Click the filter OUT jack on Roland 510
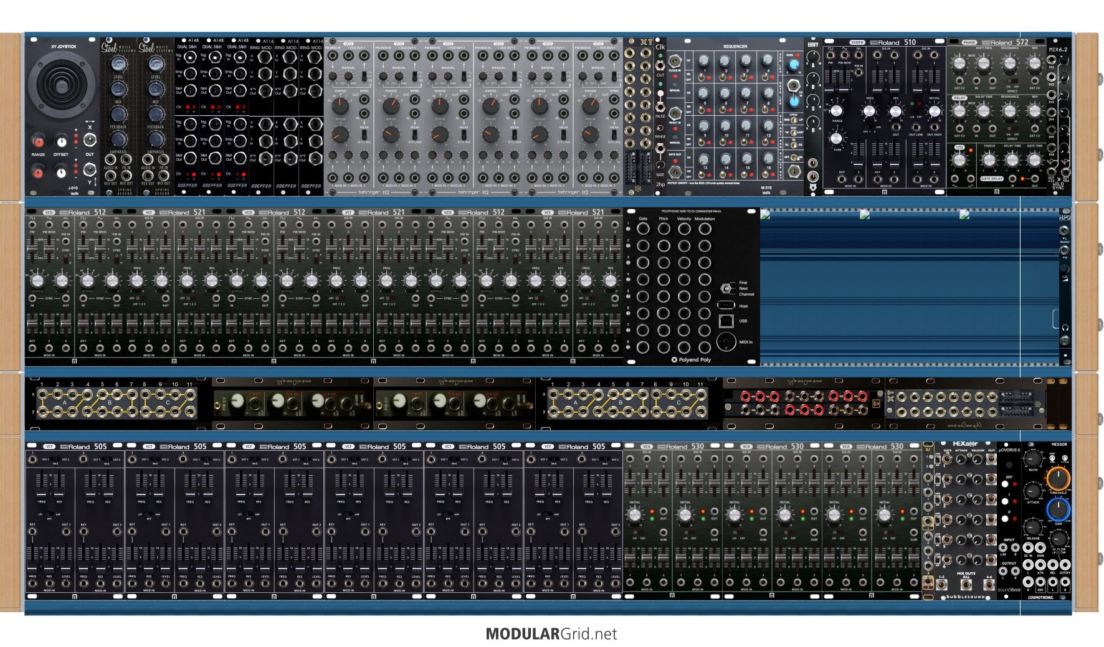Image resolution: width=1104 pixels, height=647 pixels. [x=896, y=127]
